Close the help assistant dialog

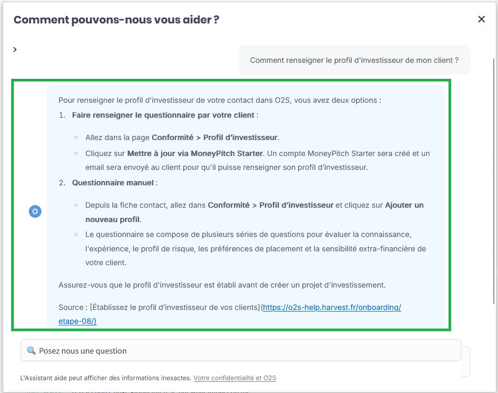[482, 19]
